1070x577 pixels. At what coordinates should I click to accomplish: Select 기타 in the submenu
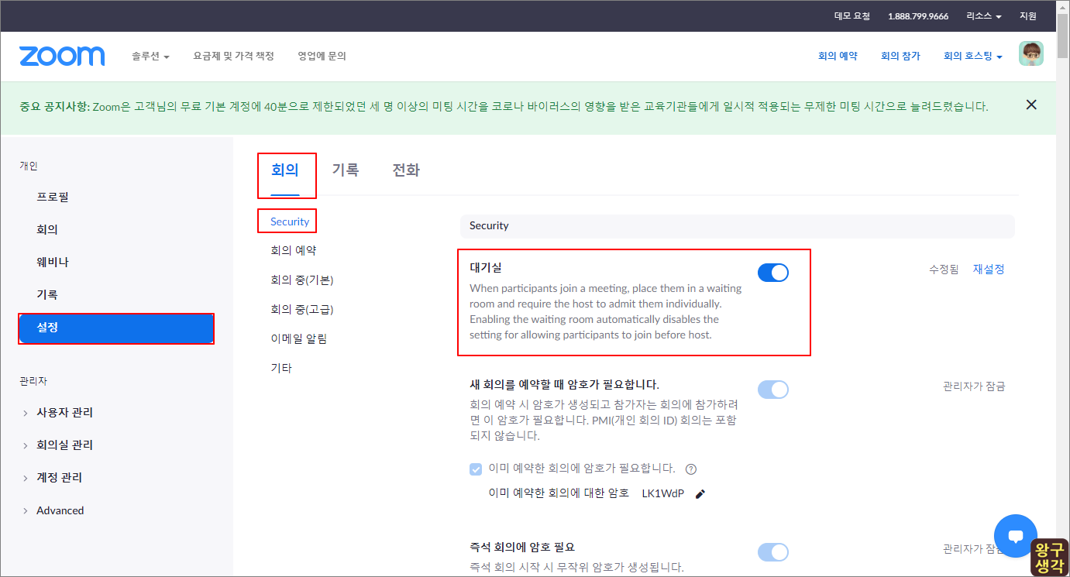(281, 369)
